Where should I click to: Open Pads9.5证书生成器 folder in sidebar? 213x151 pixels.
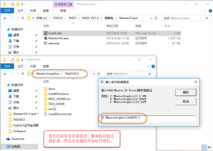coord(23,125)
